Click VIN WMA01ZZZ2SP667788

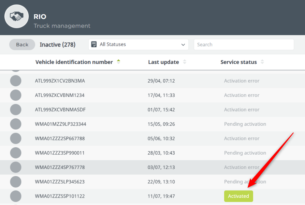60,139
